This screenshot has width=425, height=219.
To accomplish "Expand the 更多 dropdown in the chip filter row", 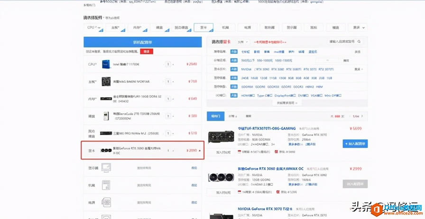I will pos(359,69).
